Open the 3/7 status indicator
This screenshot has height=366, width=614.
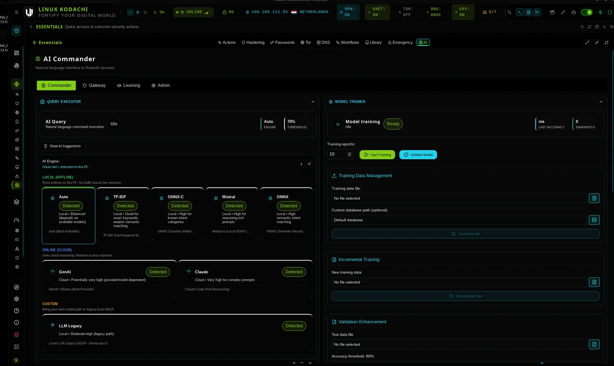490,12
